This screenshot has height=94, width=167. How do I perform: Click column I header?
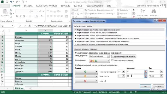(x=45, y=31)
